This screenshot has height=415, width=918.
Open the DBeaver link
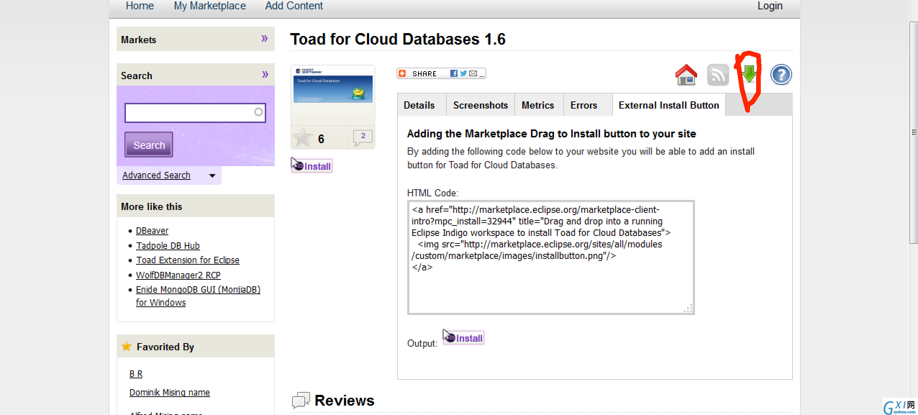152,231
